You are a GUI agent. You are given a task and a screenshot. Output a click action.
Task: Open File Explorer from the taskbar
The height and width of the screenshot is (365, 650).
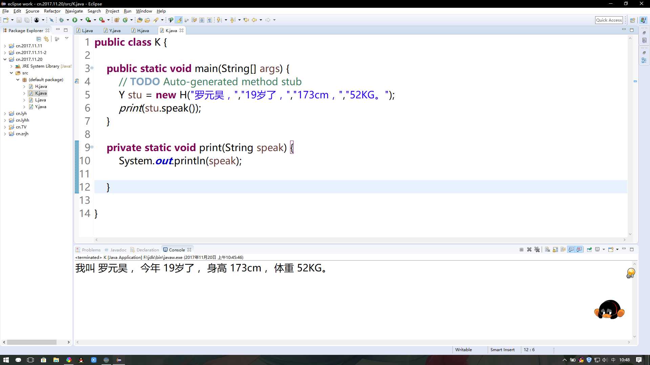pyautogui.click(x=56, y=360)
